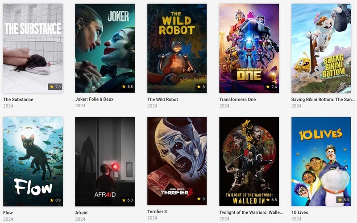Click The Substance title link
The image size is (357, 223).
pyautogui.click(x=18, y=99)
